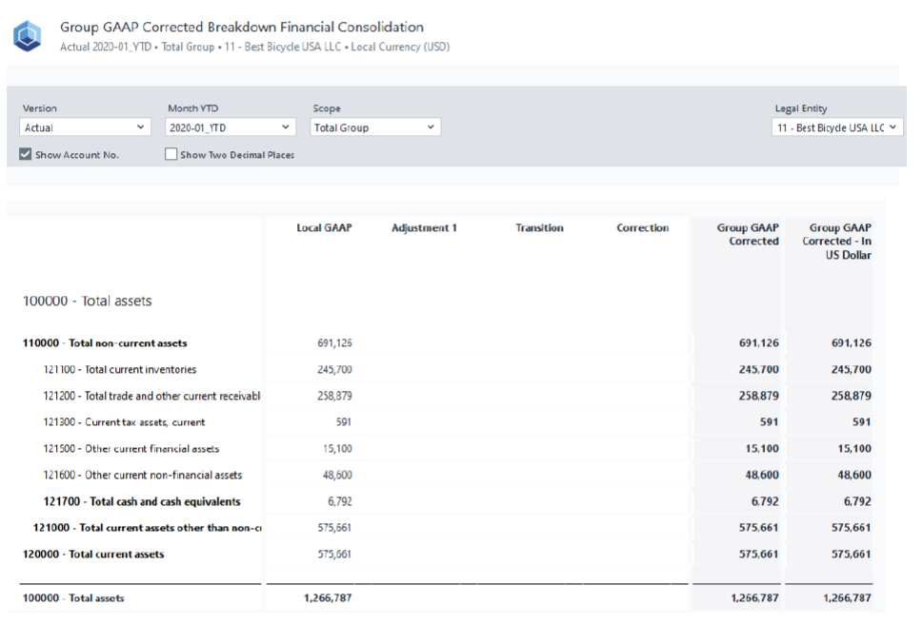Click the Adjustment 1 column header
Viewport: 923px width, 624px height.
tap(424, 228)
